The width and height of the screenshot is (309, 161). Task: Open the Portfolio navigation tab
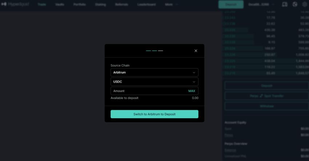[79, 4]
